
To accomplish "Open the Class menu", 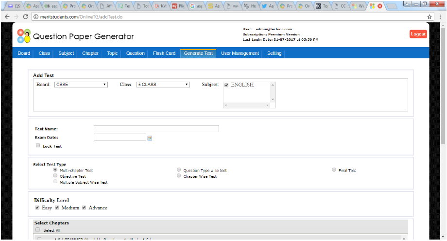I will click(44, 53).
